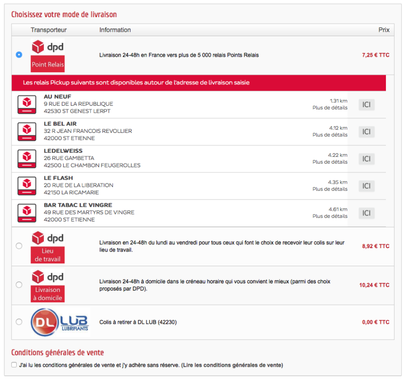The image size is (404, 381).
Task: Click the pickup icon beside LE FLASH
Action: (27, 185)
